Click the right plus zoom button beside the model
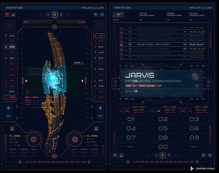Screen dimensions: 219x173 pyautogui.click(x=100, y=108)
